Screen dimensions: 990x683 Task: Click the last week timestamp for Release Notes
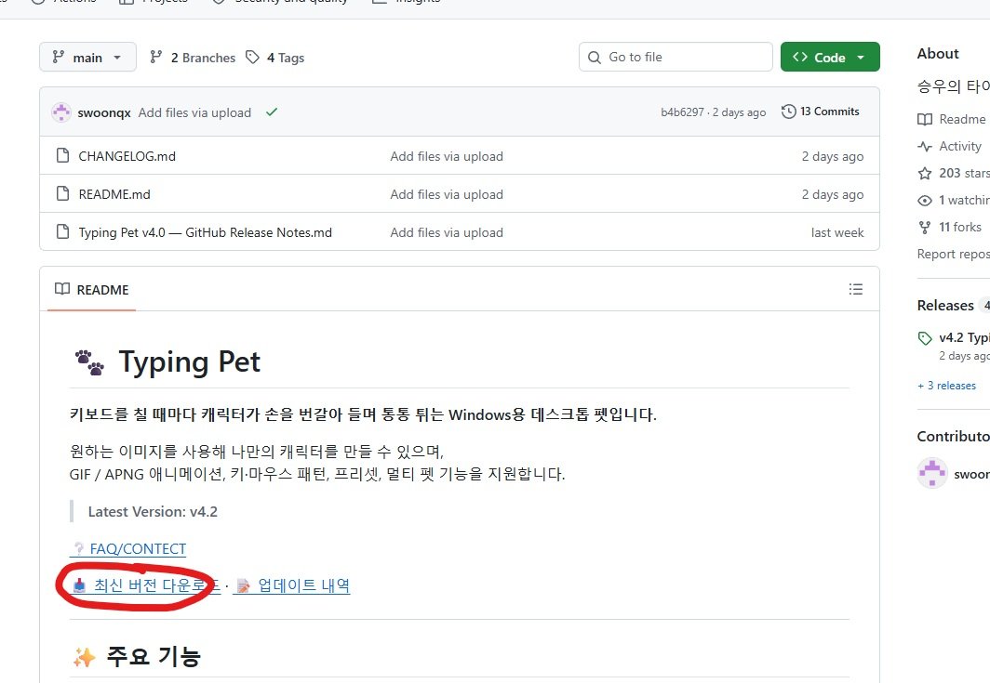(x=837, y=232)
